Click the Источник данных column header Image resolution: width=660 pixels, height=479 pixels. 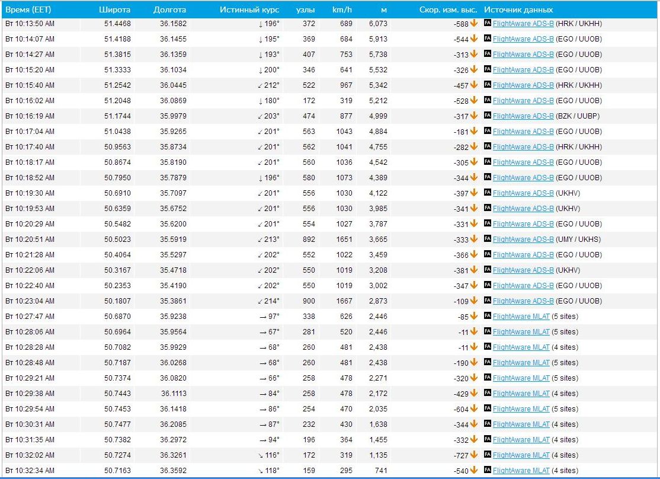click(x=518, y=9)
